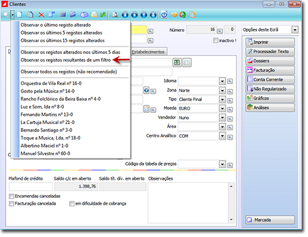Open record Bernardo Santiago nº 3-0
Image resolution: width=308 pixels, height=237 pixels.
pos(47,130)
